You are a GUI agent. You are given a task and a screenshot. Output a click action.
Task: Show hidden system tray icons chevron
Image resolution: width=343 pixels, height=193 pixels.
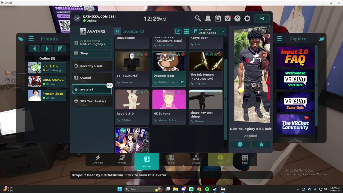click(x=298, y=189)
